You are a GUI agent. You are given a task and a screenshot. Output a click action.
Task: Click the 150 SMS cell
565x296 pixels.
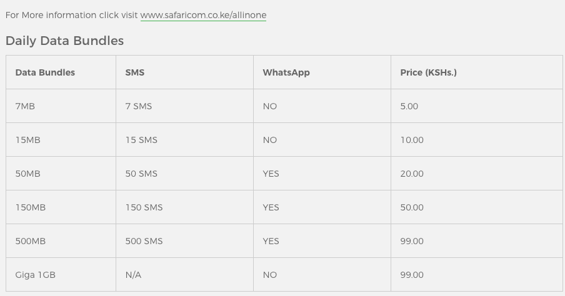coord(144,207)
